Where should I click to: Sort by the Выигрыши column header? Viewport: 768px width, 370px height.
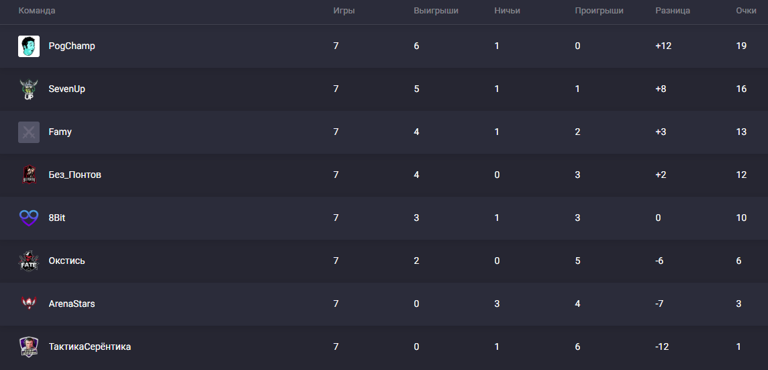436,11
